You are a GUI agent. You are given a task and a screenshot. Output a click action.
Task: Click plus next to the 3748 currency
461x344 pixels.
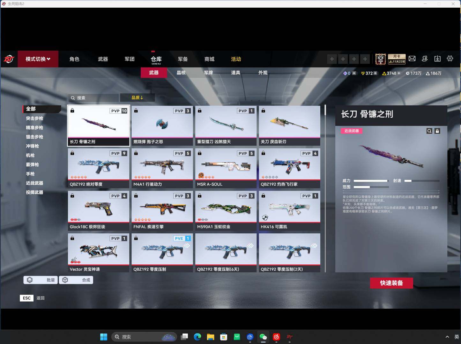(x=399, y=73)
